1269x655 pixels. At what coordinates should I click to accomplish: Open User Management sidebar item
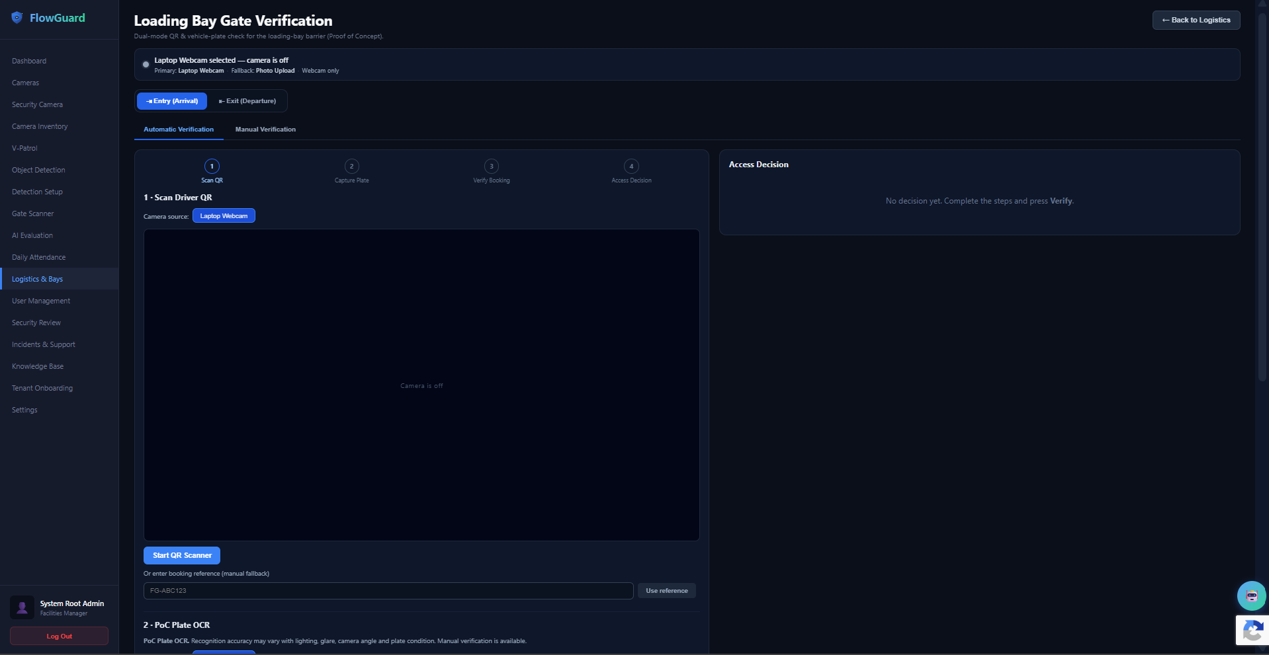click(60, 301)
